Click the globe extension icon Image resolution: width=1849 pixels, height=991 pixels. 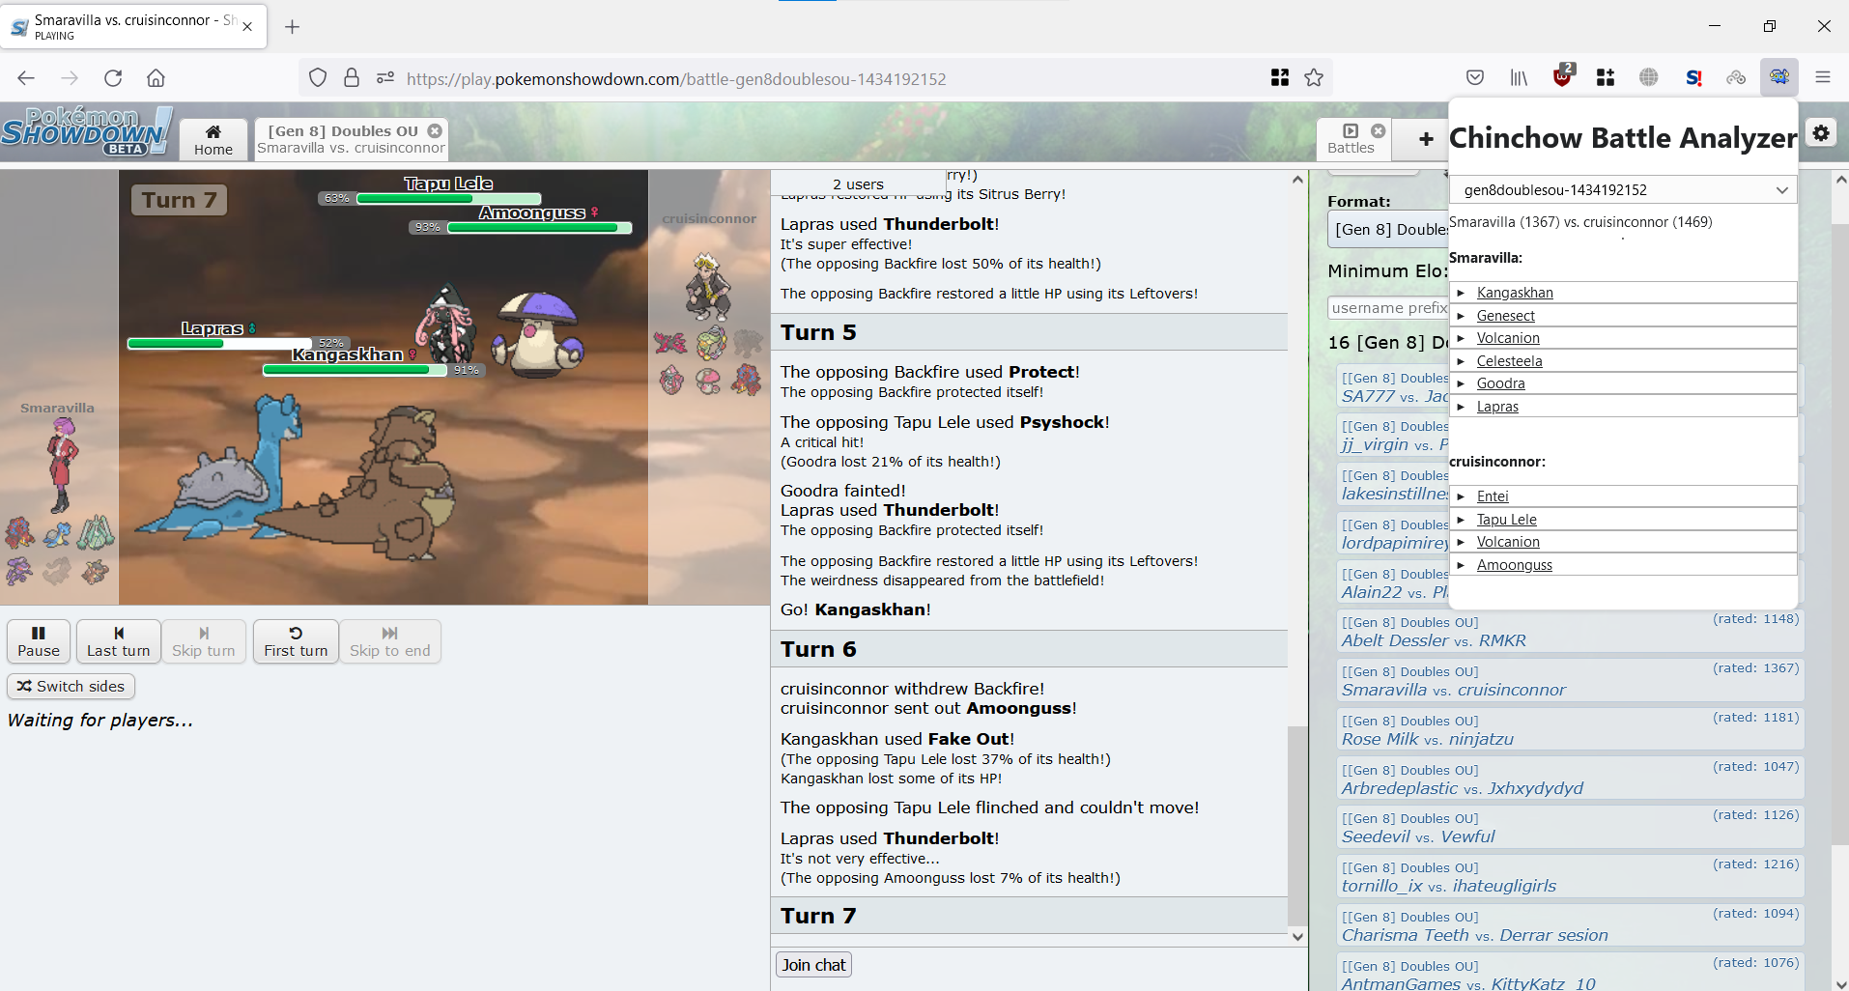click(1649, 78)
